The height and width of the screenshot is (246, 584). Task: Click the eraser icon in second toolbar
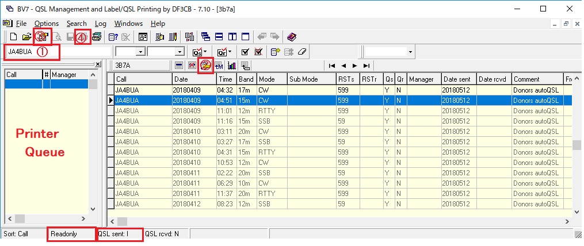(x=301, y=52)
